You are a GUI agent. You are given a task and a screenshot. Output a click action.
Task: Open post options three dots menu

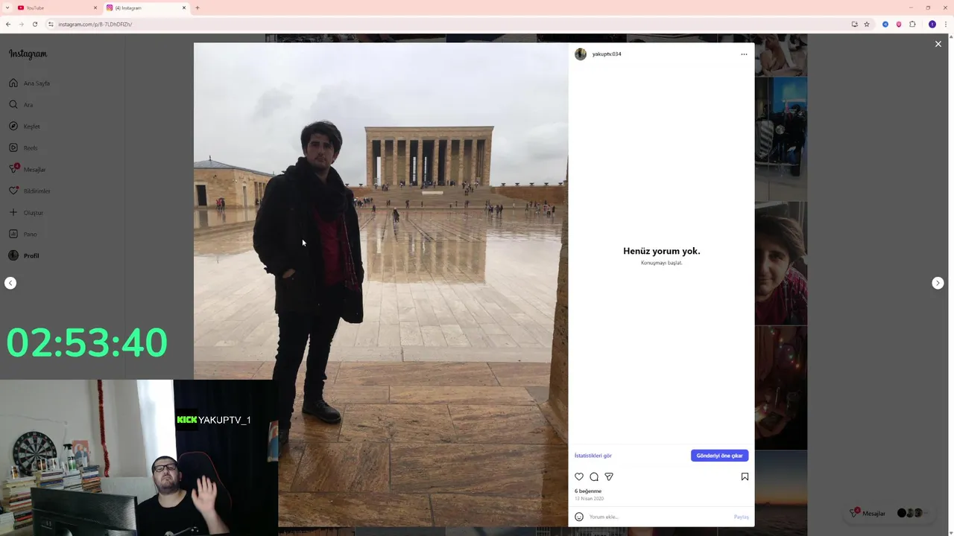pos(744,54)
